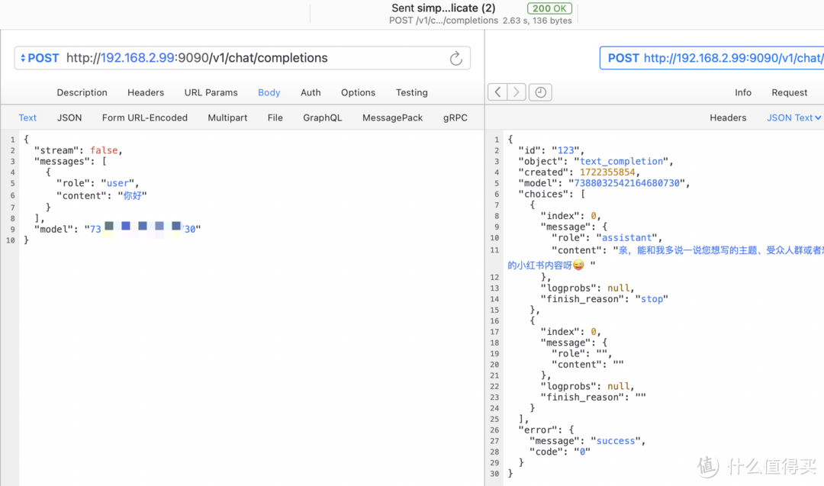Switch body type to Multipart

227,117
